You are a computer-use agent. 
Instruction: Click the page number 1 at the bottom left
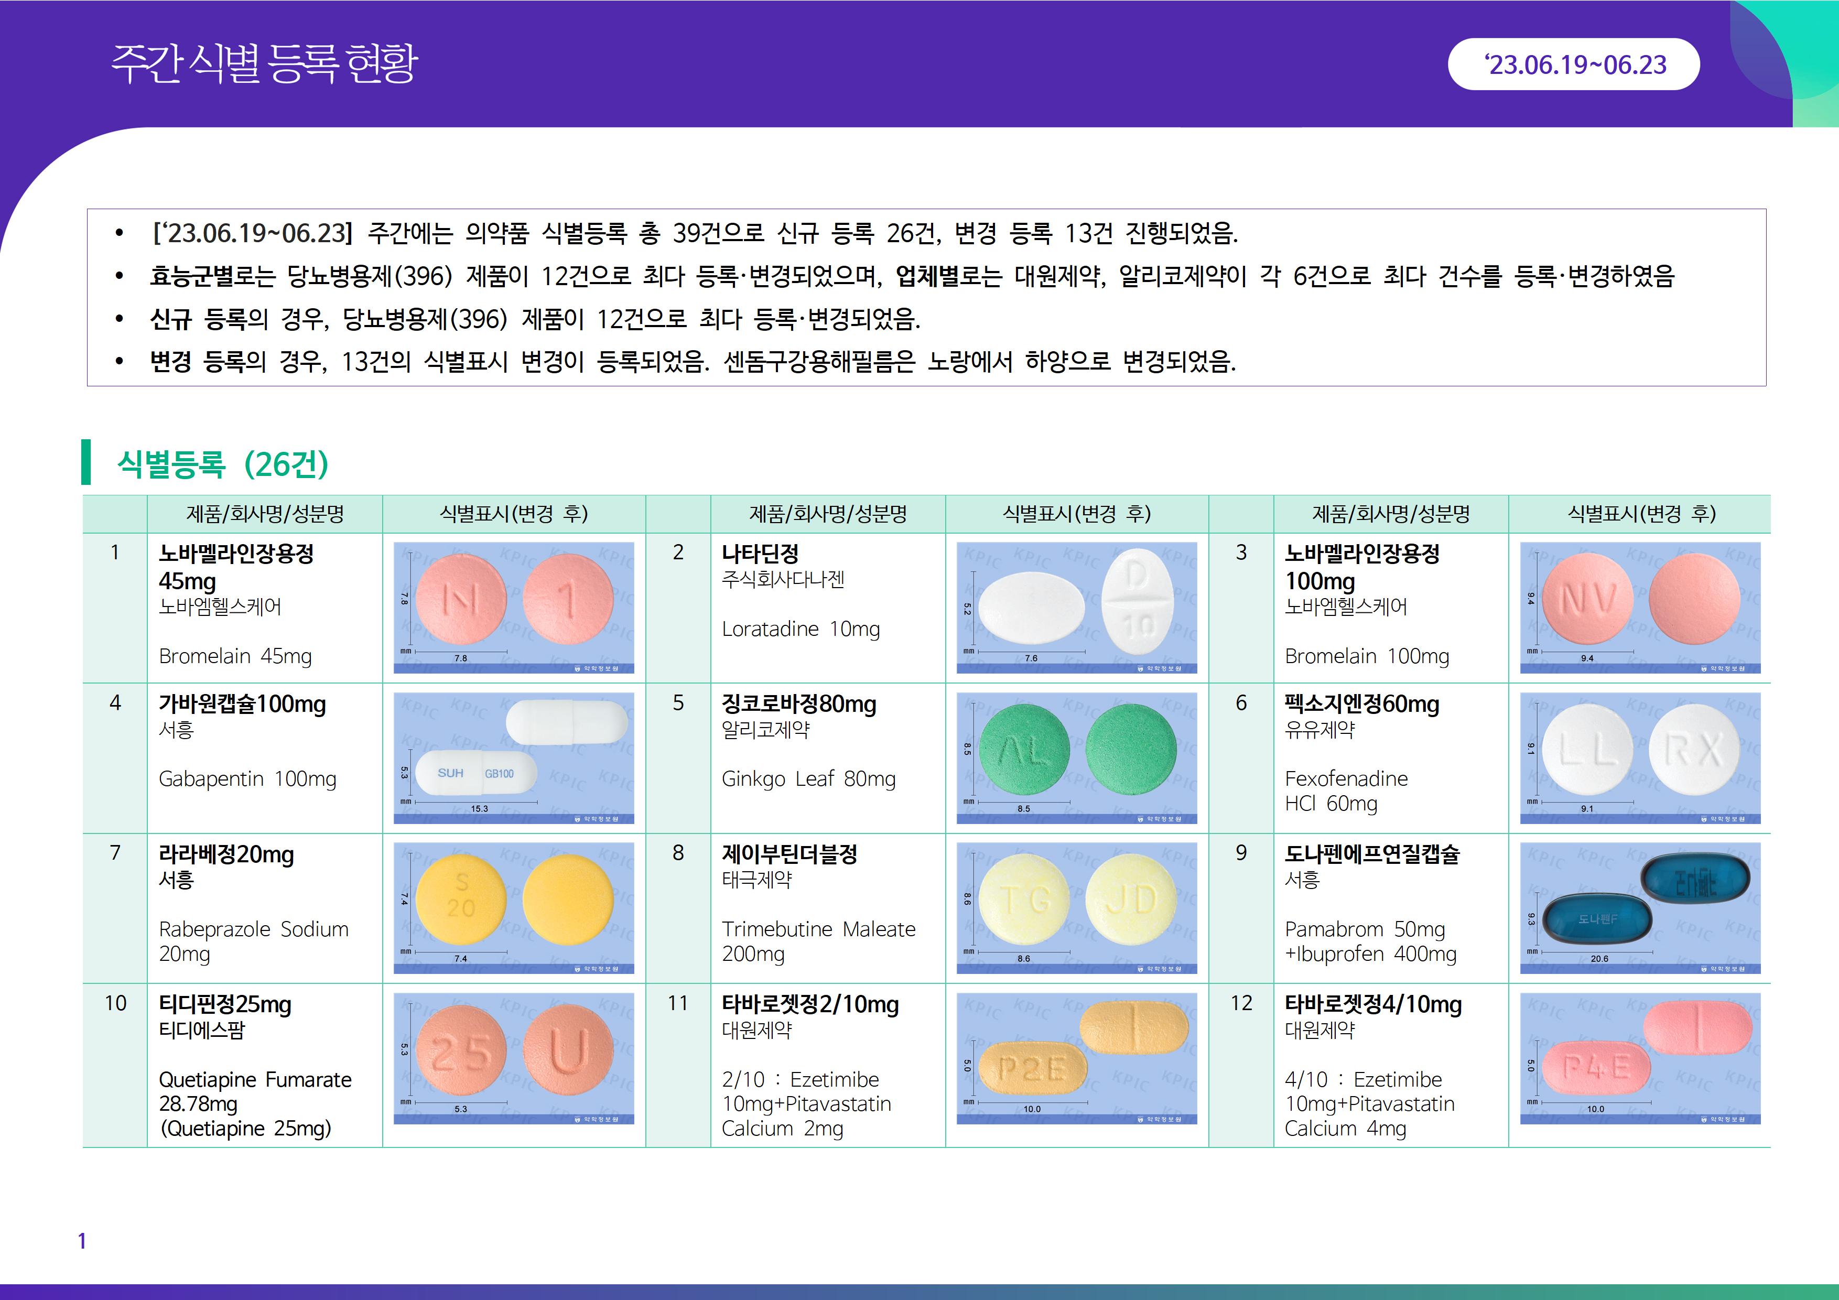[82, 1241]
